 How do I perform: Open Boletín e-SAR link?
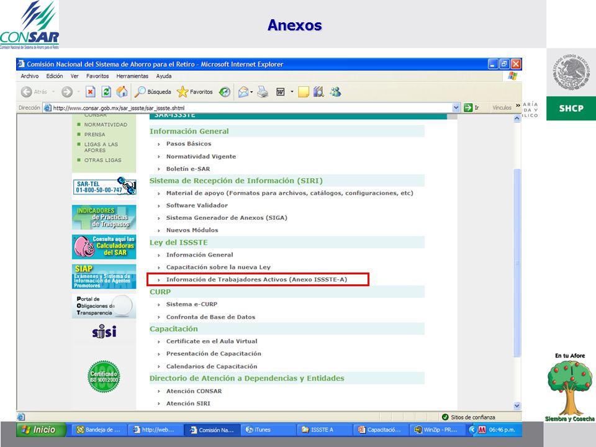pos(188,169)
